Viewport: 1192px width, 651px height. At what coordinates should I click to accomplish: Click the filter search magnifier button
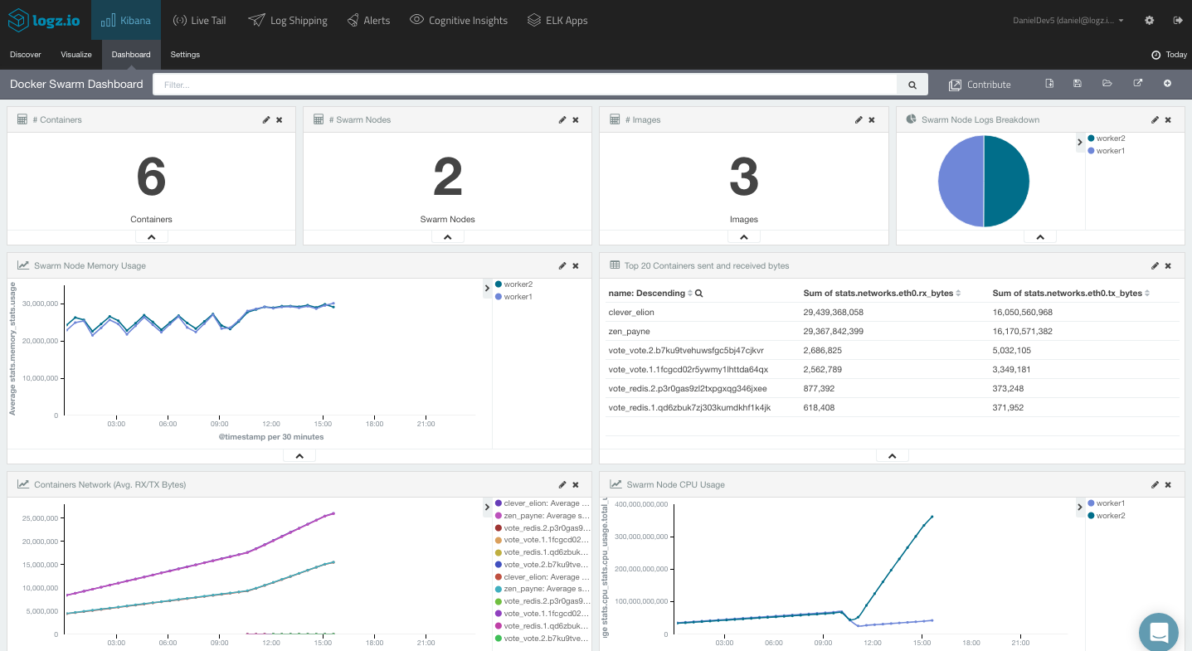pos(912,85)
